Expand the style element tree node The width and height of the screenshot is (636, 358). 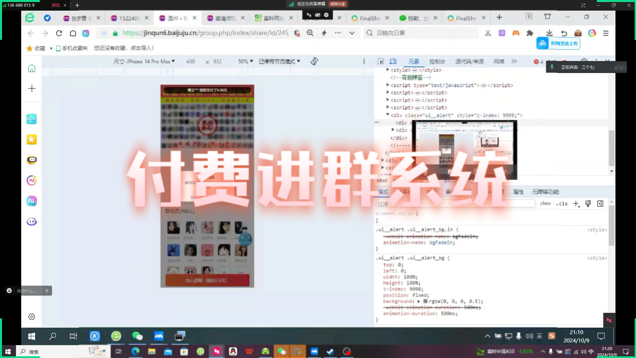click(x=388, y=70)
